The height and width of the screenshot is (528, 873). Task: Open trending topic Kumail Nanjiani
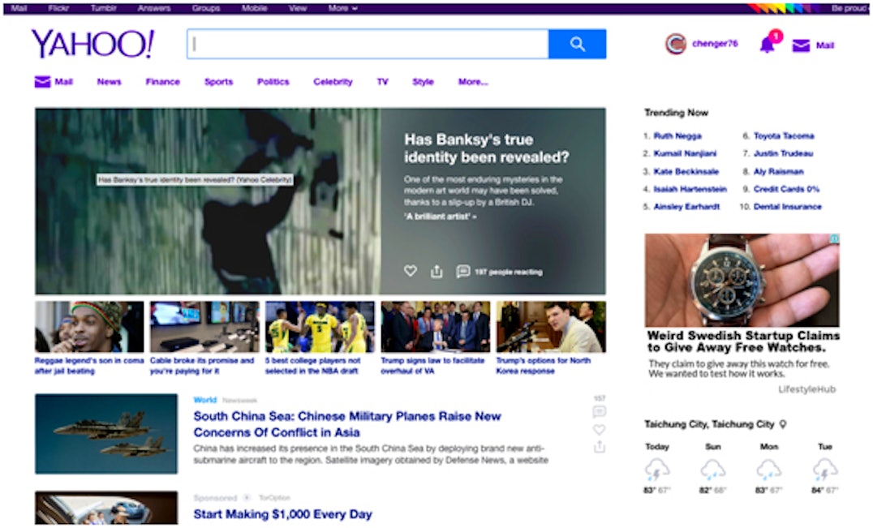[685, 153]
